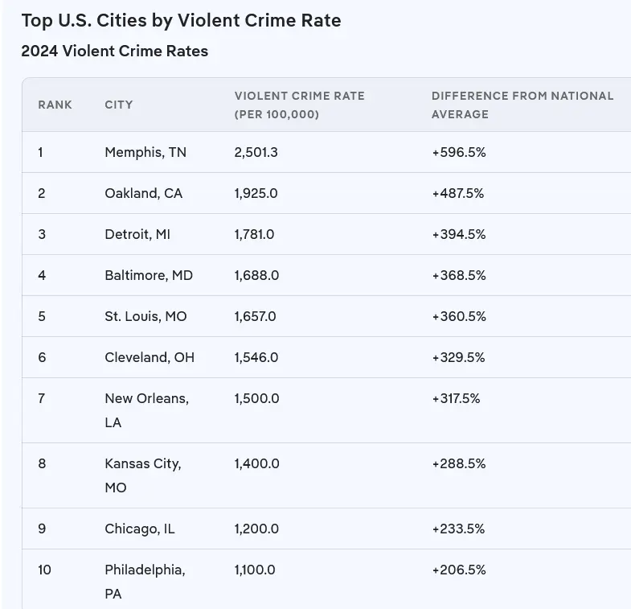This screenshot has height=609, width=631.
Task: Select the New Orleans, LA entry
Action: coord(146,409)
